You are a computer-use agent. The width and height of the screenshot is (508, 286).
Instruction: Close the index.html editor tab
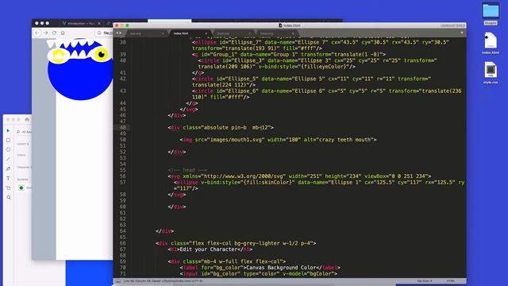[206, 33]
